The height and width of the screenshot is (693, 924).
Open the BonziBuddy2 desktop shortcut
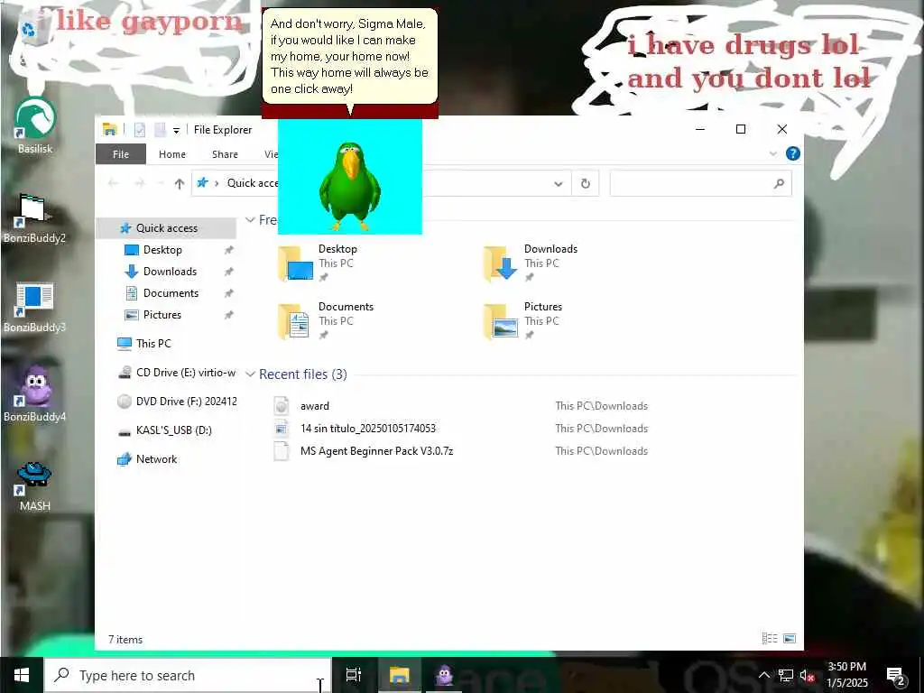(x=35, y=218)
